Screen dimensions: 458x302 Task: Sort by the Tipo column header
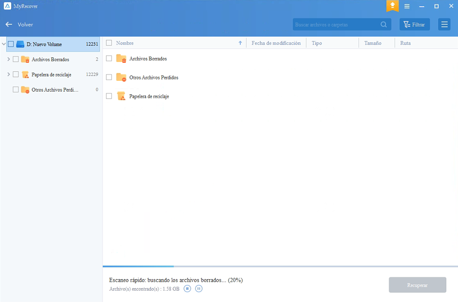pyautogui.click(x=317, y=43)
